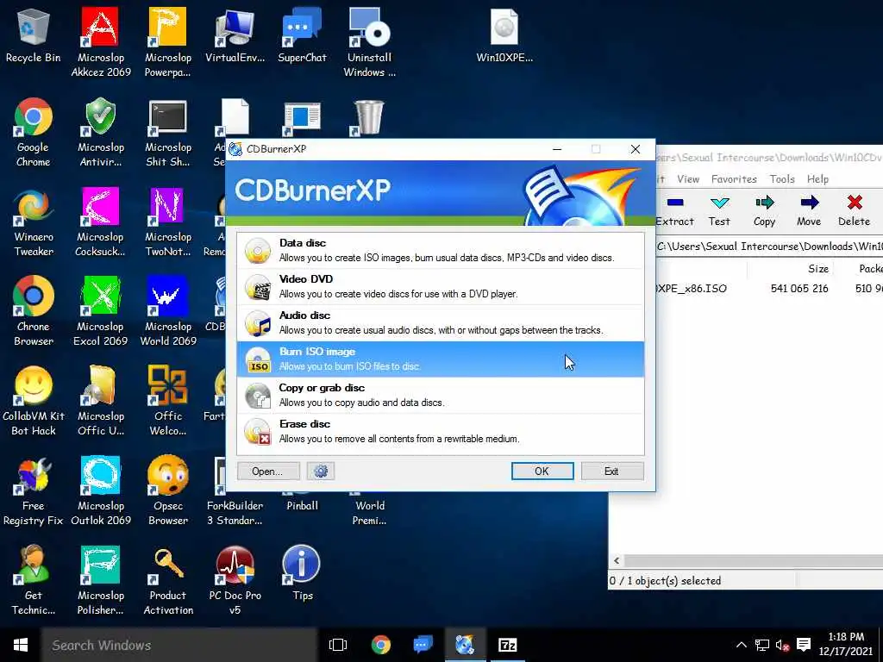Click the 7-Zip horizontal scrollbar left arrow
Screen dimensions: 883x662
pos(617,560)
